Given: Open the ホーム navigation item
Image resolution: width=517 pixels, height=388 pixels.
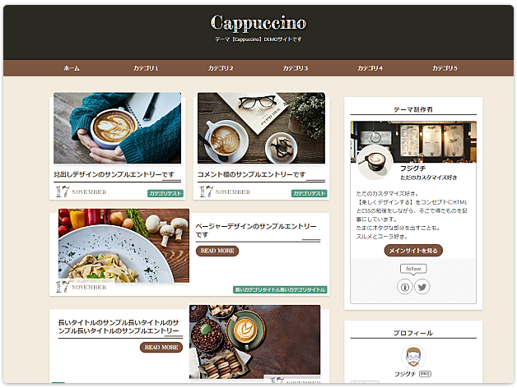Looking at the screenshot, I should coord(72,68).
